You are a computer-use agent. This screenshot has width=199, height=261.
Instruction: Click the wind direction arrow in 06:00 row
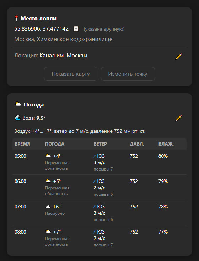click(95, 181)
